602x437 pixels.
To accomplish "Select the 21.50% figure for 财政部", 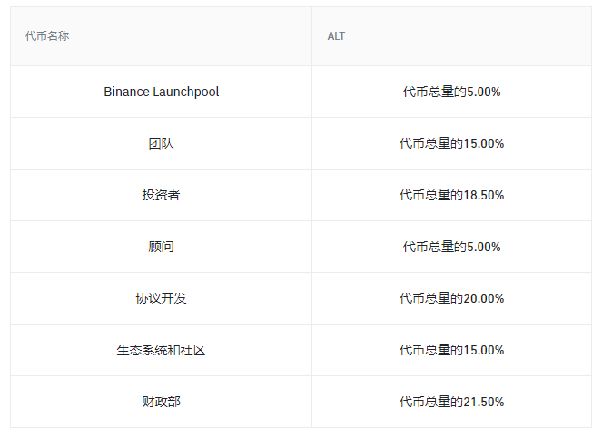I will [484, 402].
